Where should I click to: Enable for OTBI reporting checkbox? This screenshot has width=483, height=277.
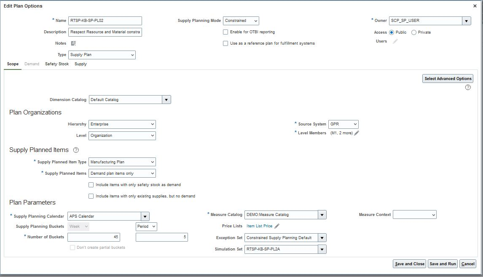pyautogui.click(x=225, y=32)
